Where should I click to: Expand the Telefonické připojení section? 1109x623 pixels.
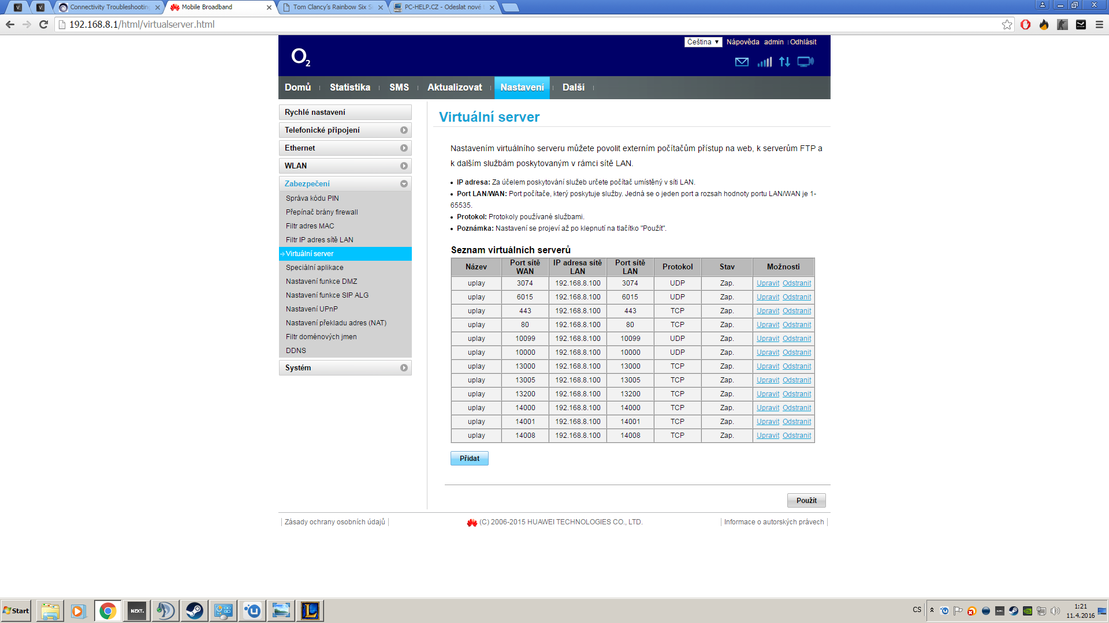[345, 130]
